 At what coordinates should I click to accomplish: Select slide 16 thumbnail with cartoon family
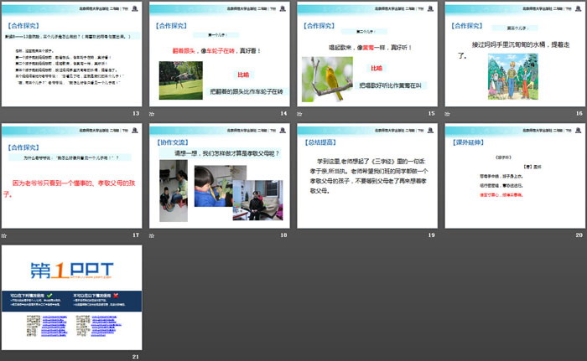[515, 54]
